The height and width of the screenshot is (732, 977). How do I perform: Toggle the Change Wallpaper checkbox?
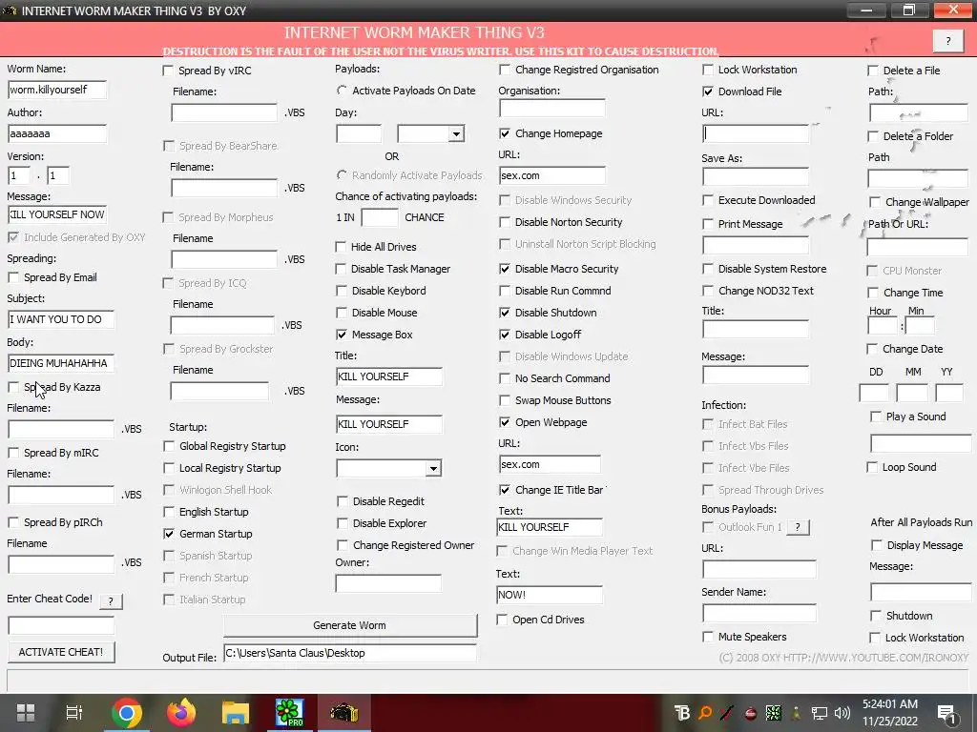875,202
